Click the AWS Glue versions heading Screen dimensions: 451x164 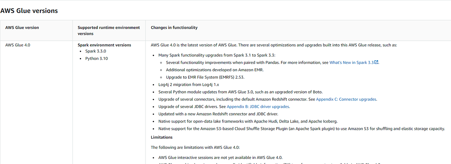pyautogui.click(x=29, y=11)
